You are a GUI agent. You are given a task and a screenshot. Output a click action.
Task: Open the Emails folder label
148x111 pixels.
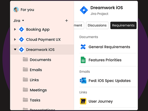click(x=36, y=70)
